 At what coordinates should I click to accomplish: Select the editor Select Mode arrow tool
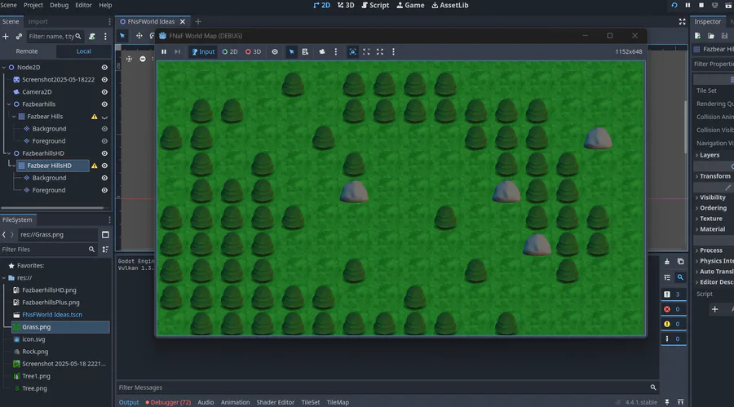pyautogui.click(x=122, y=36)
